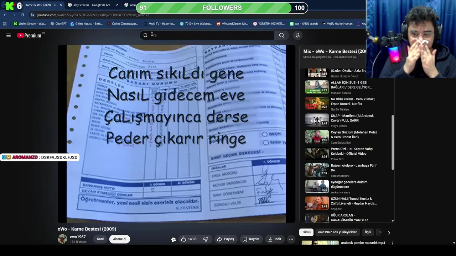
Task: Show more filter chips with right arrow
Action: tap(389, 233)
